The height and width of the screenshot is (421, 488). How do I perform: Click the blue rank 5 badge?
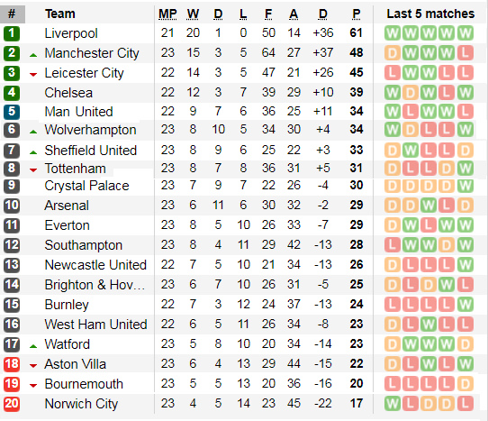tap(12, 112)
